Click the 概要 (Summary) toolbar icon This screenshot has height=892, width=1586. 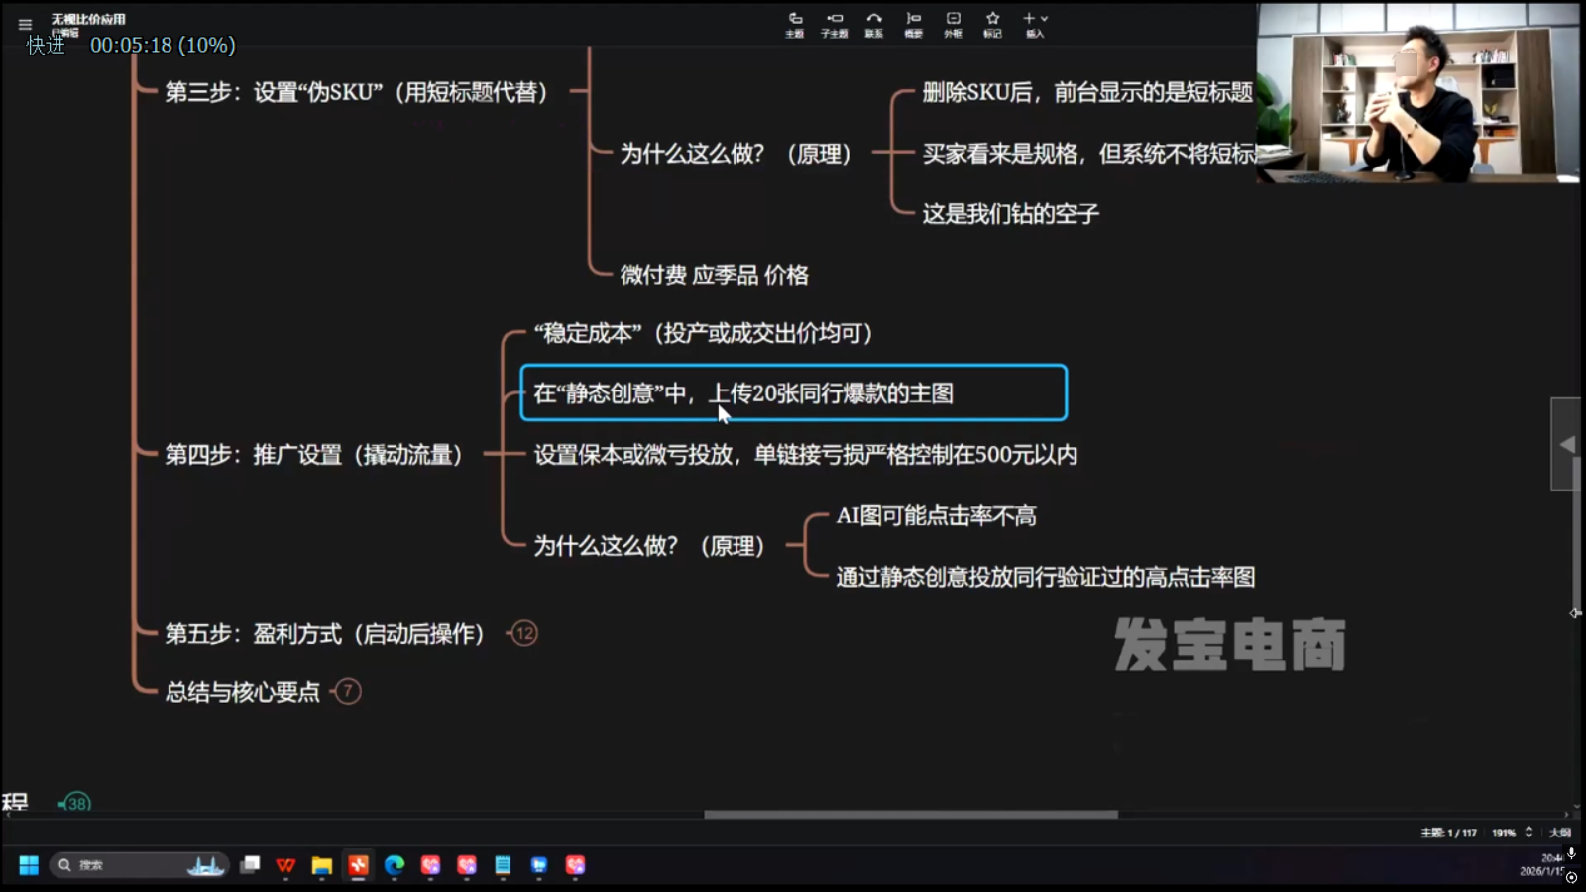coord(913,24)
